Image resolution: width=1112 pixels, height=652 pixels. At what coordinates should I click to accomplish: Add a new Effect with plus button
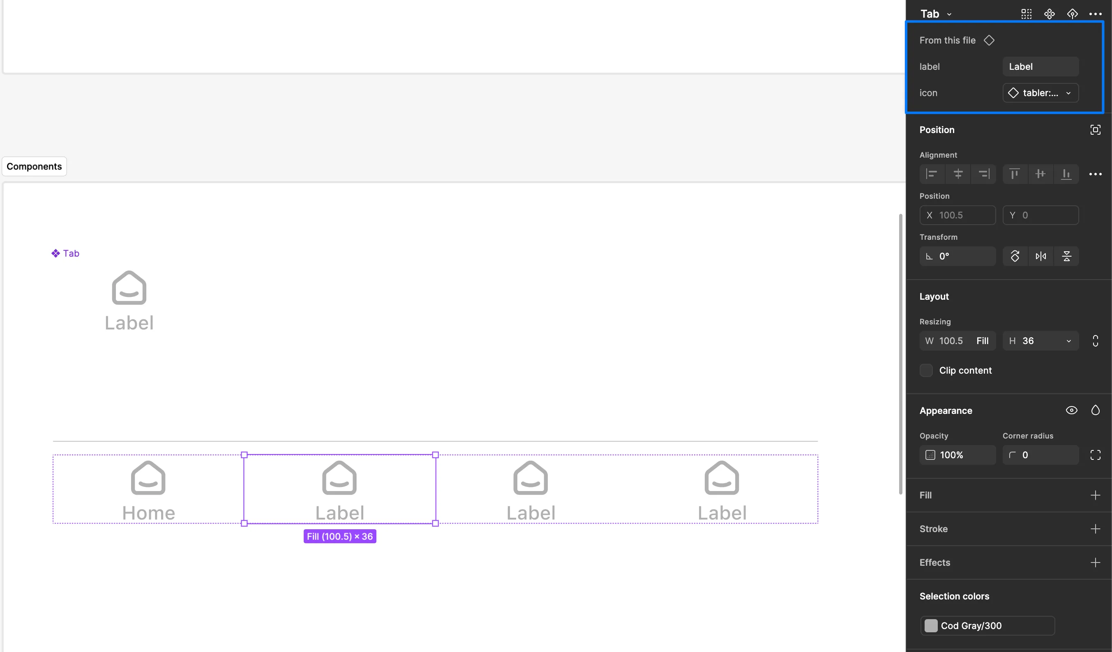pyautogui.click(x=1095, y=562)
